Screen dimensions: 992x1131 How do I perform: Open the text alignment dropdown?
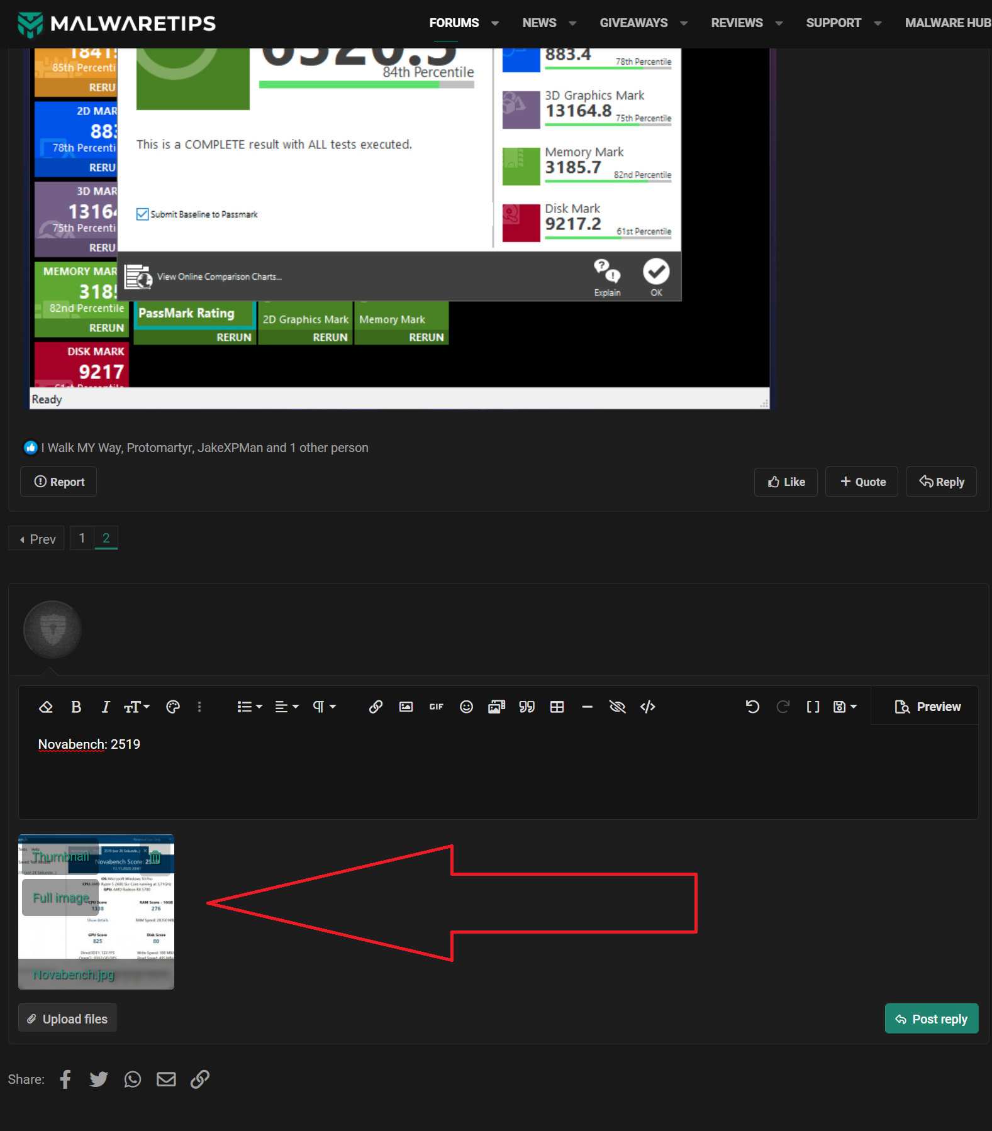[287, 707]
